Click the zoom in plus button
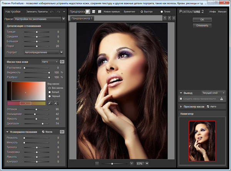Viewport: 231px width, 171px height. (x=131, y=163)
